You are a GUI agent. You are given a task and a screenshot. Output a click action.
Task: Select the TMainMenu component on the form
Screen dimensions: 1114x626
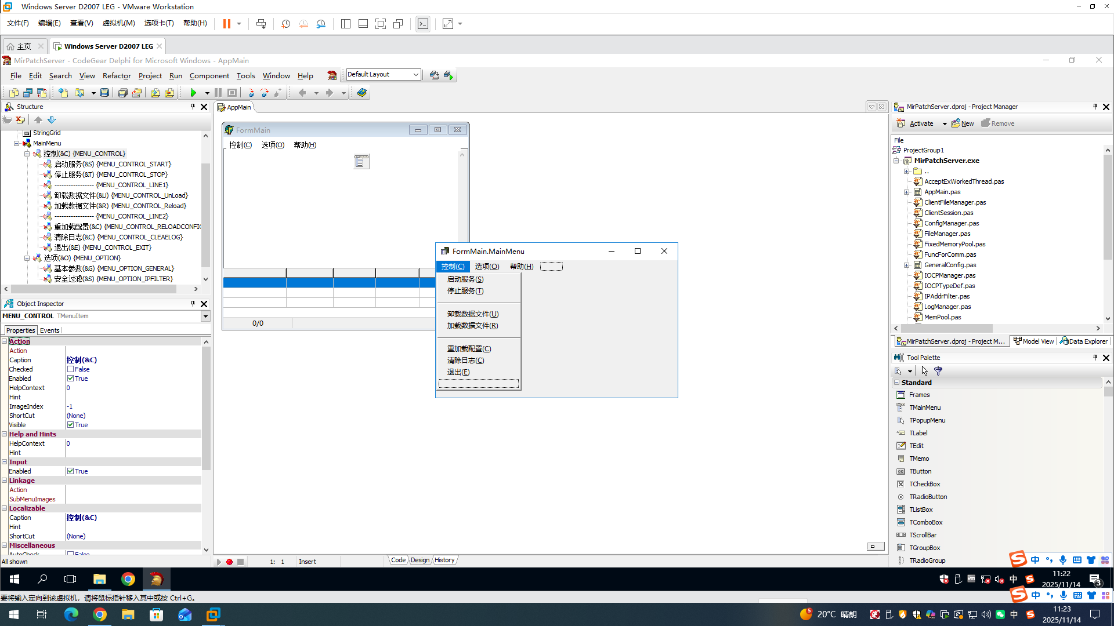[x=361, y=162]
